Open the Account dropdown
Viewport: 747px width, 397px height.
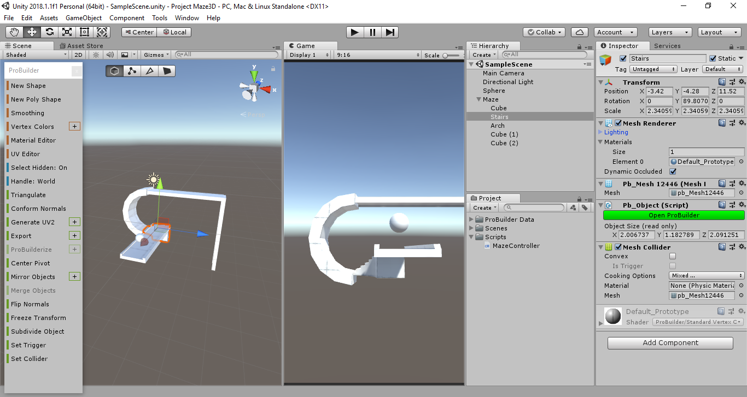[615, 32]
